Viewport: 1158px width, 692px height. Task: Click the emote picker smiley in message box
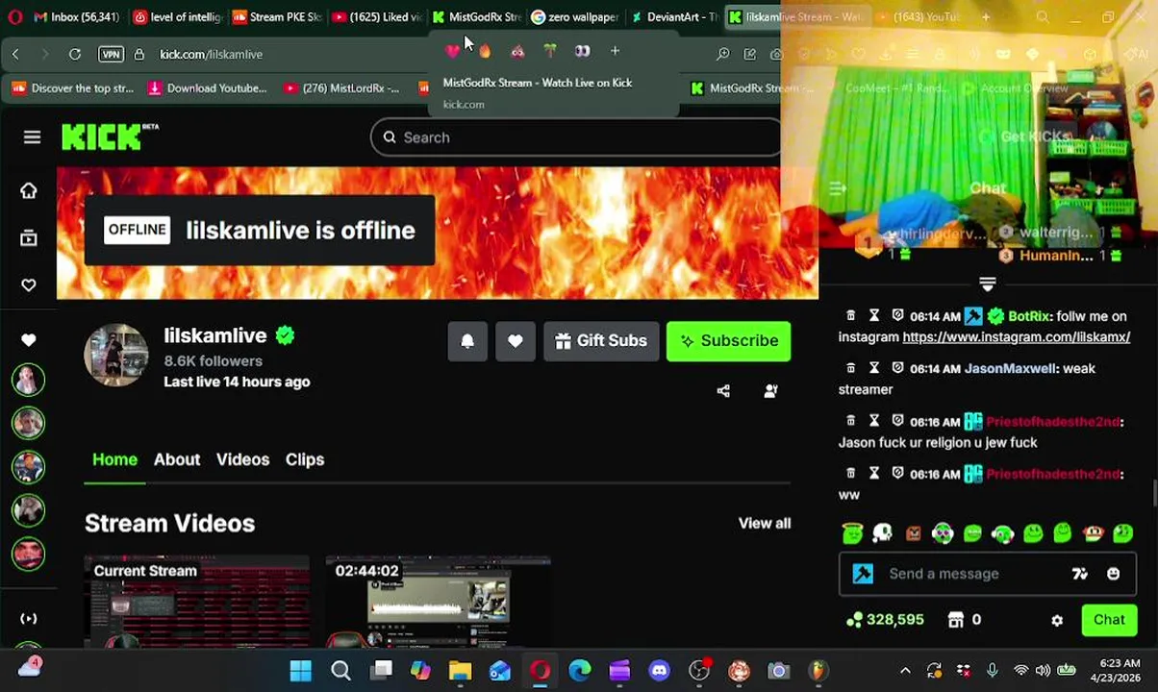(x=1113, y=574)
